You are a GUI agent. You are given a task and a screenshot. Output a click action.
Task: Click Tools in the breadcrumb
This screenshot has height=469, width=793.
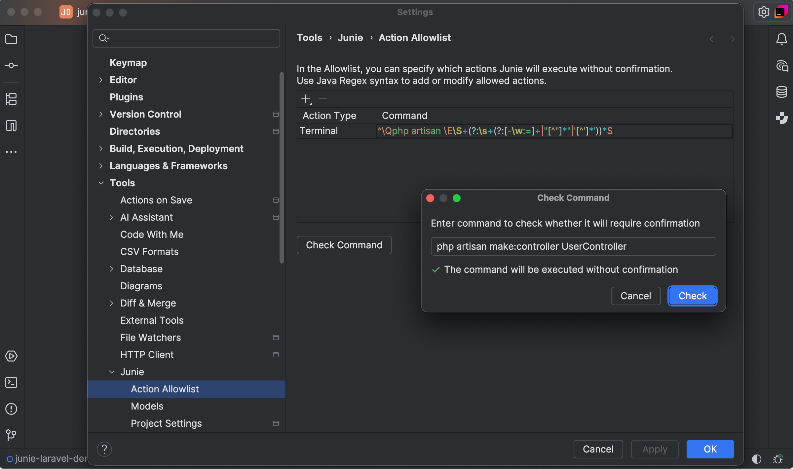tap(309, 38)
